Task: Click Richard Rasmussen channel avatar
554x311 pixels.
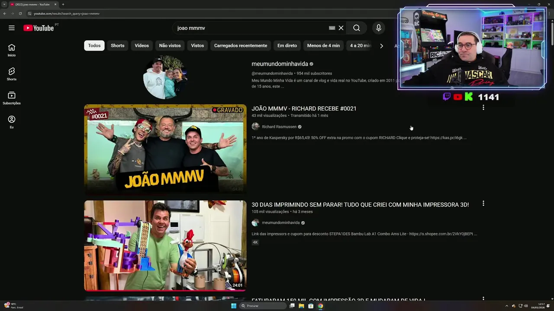Action: pos(256,127)
